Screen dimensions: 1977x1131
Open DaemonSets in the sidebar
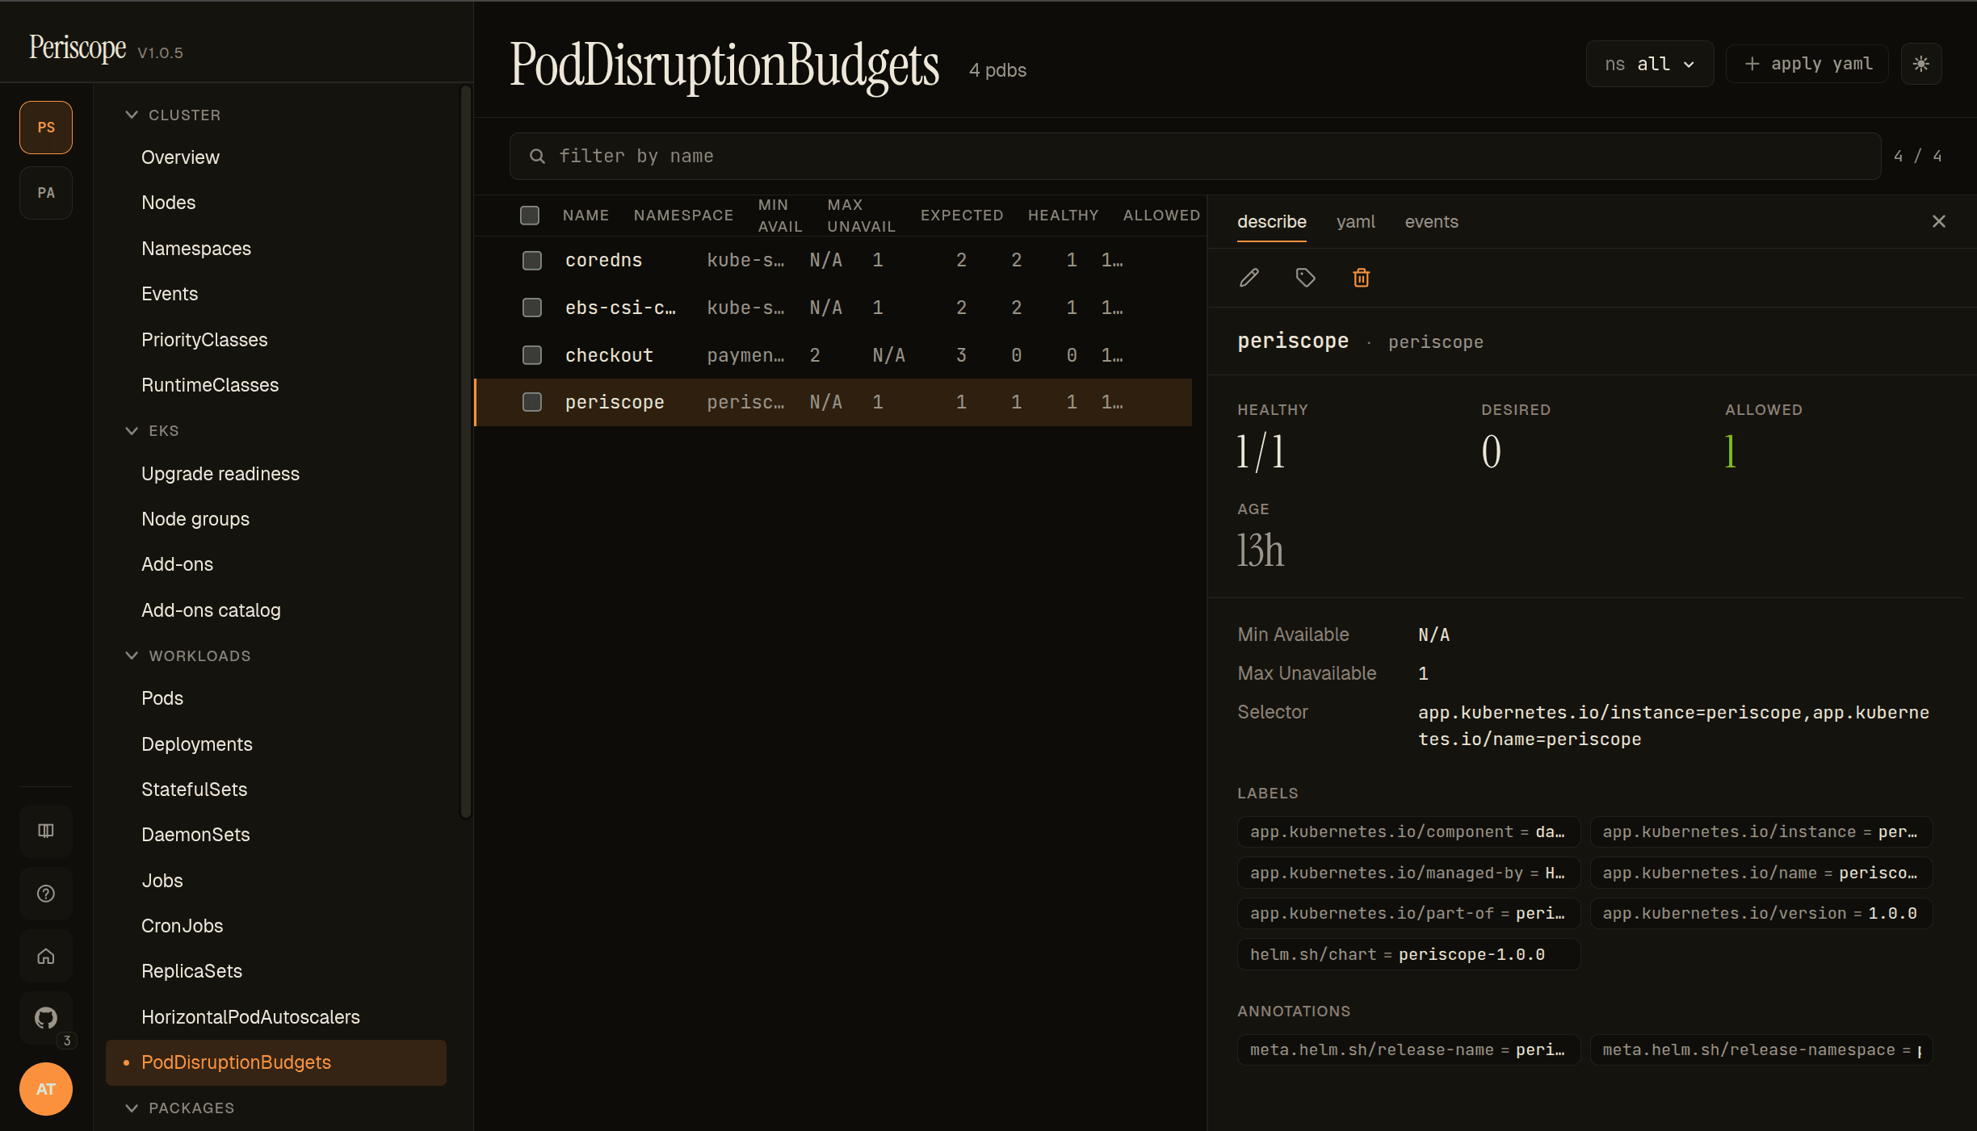tap(276, 835)
